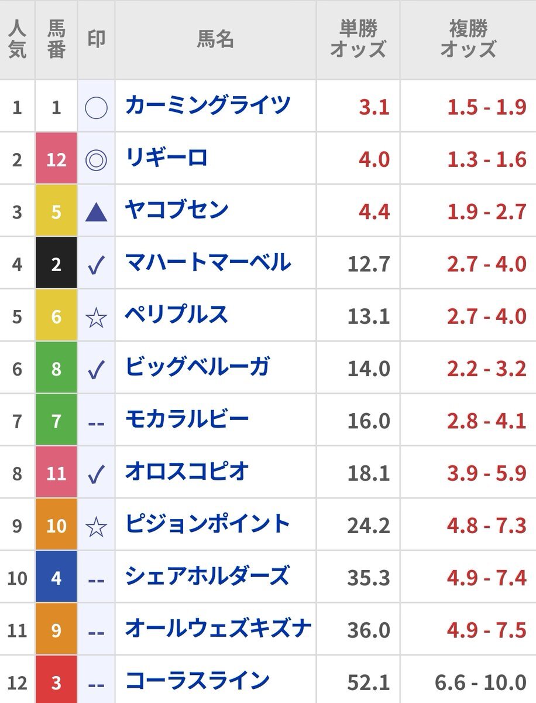Open horse page for カーミングライツ

[x=208, y=106]
